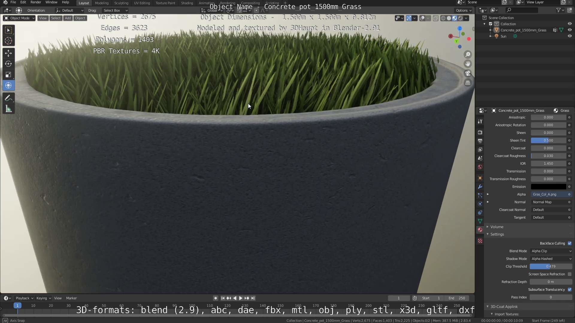Image resolution: width=575 pixels, height=323 pixels.
Task: Switch to material preview shading
Action: pos(455,18)
